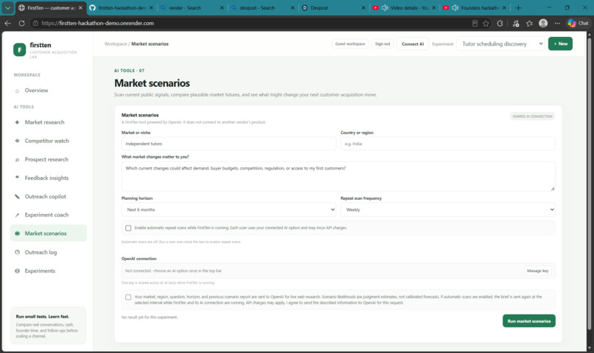594x353 pixels.
Task: Click the Prospect research magnifier icon
Action: (17, 159)
